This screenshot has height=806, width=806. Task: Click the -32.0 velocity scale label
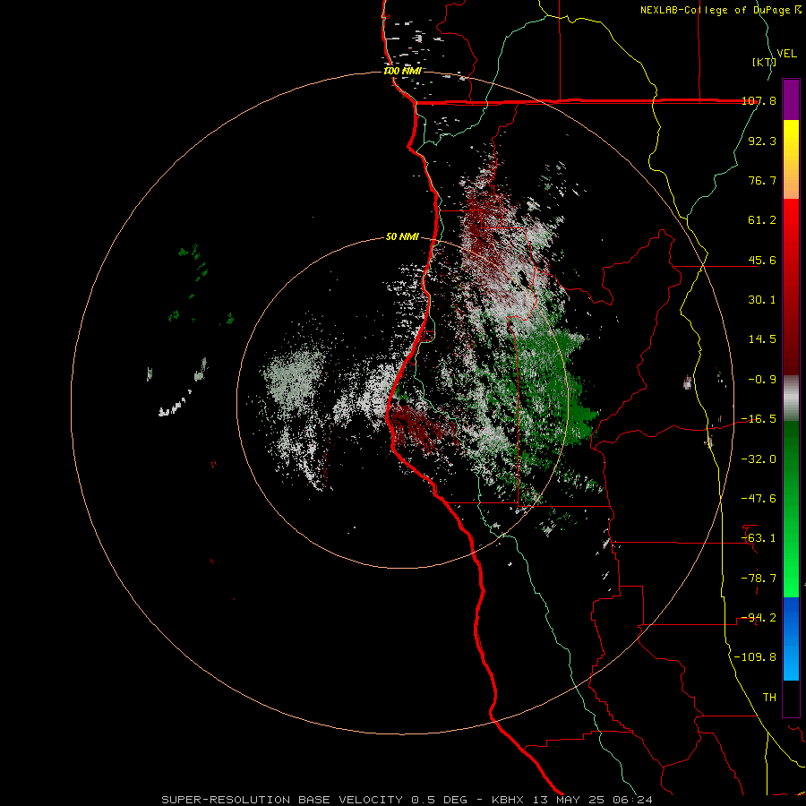pos(759,459)
